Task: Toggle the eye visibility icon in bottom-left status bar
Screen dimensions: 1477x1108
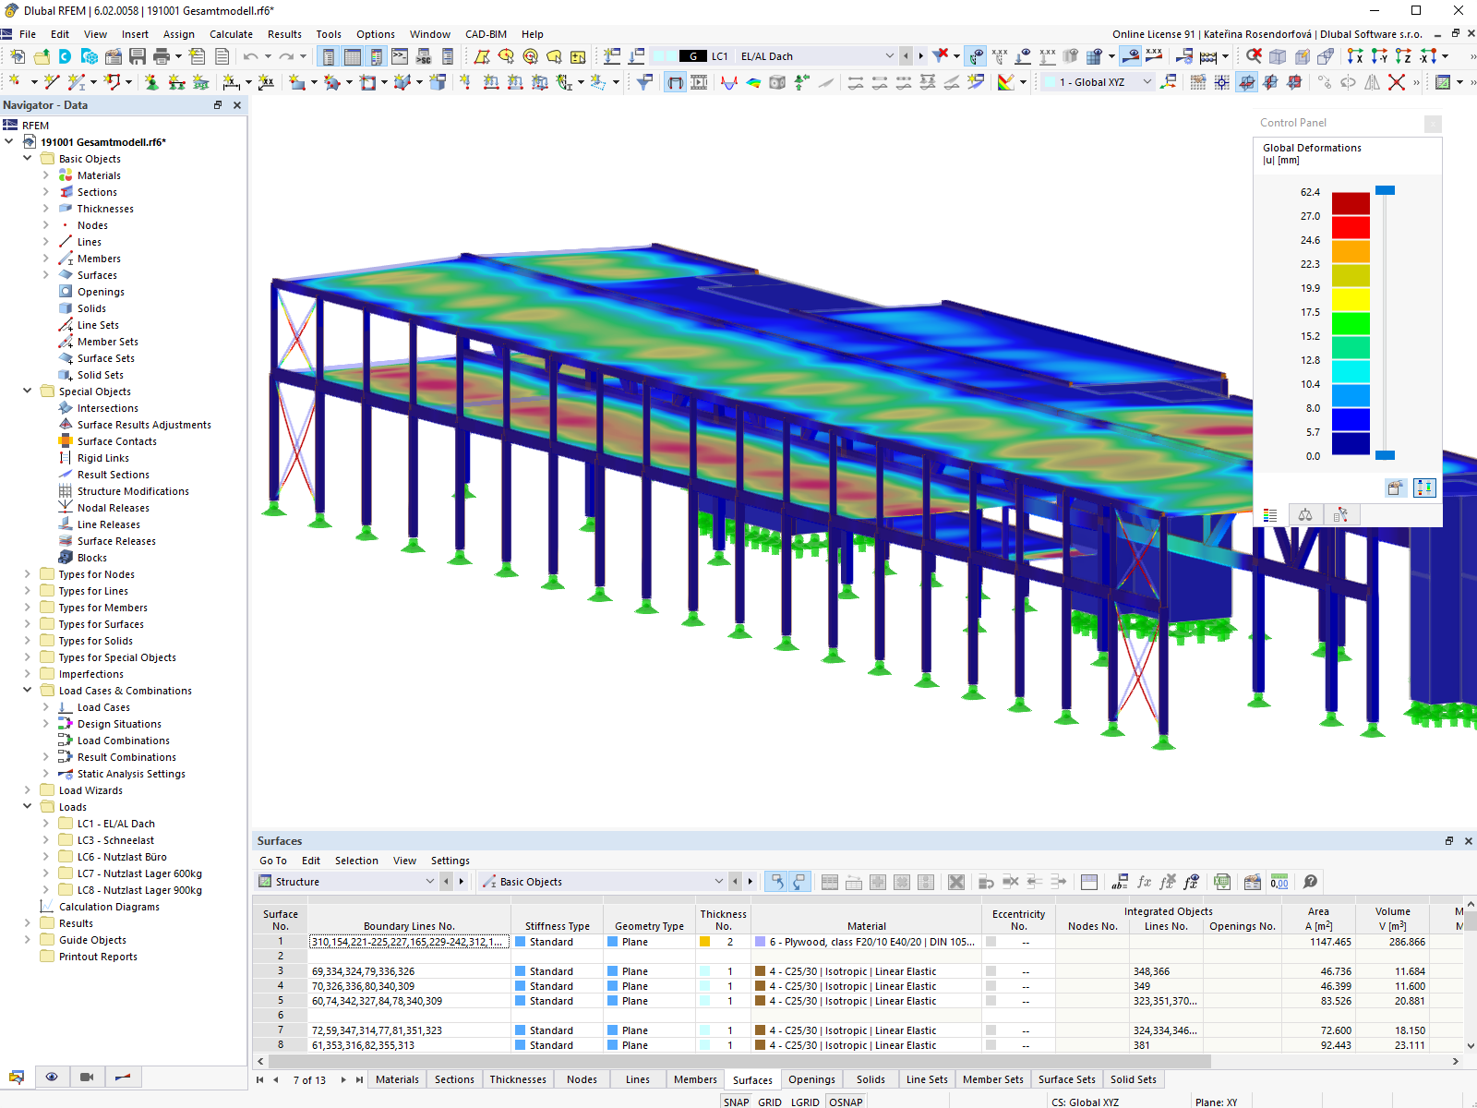Action: tap(53, 1077)
